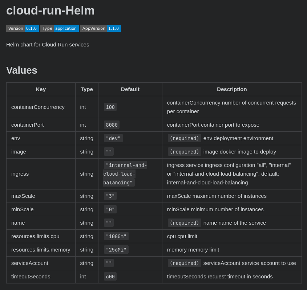Click the Type column header
Image resolution: width=307 pixels, height=290 pixels.
tap(86, 89)
